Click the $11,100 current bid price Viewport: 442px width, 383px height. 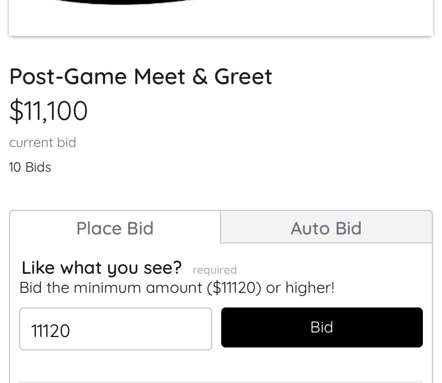point(49,111)
